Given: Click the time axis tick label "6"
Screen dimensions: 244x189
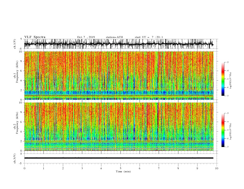Looking at the screenshot, I should [140, 168].
